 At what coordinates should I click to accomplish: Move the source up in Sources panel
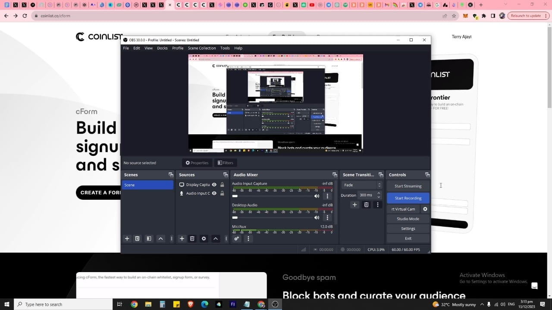coord(216,239)
